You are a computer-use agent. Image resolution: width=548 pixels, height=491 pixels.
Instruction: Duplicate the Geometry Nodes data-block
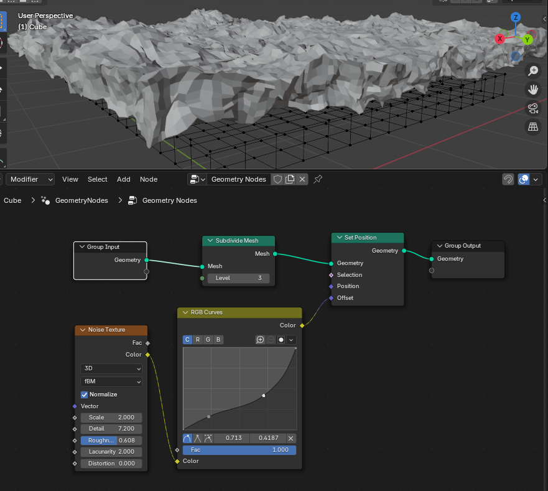click(x=290, y=179)
